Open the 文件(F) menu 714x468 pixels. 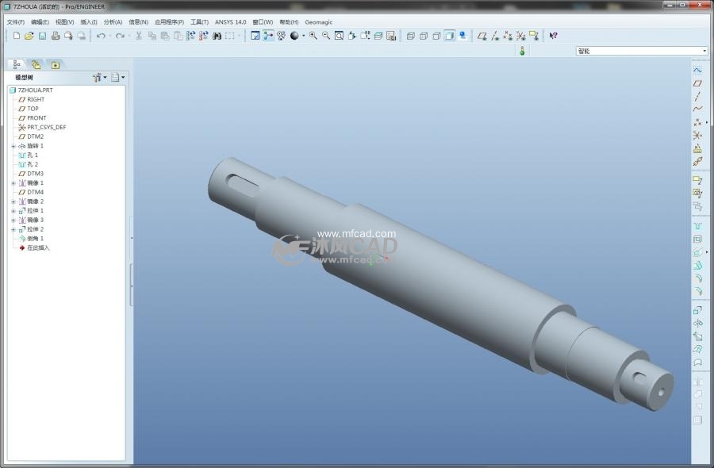click(x=16, y=22)
